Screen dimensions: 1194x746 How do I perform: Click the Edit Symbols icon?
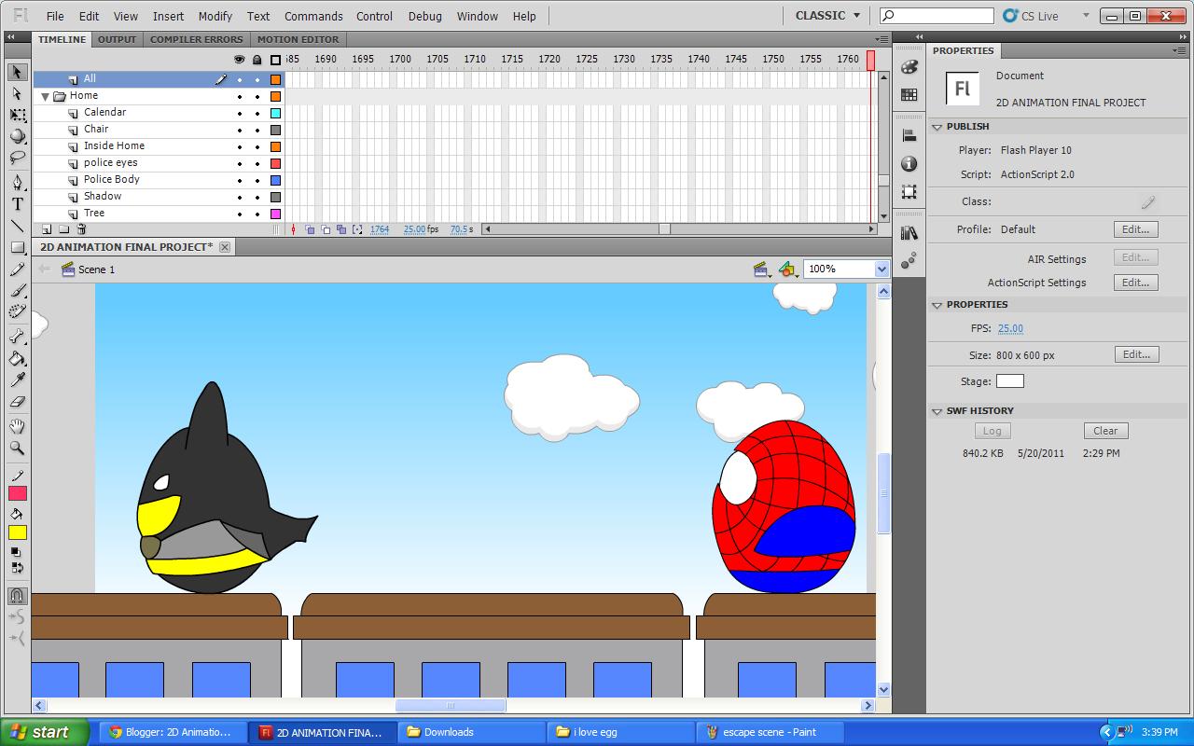[788, 269]
